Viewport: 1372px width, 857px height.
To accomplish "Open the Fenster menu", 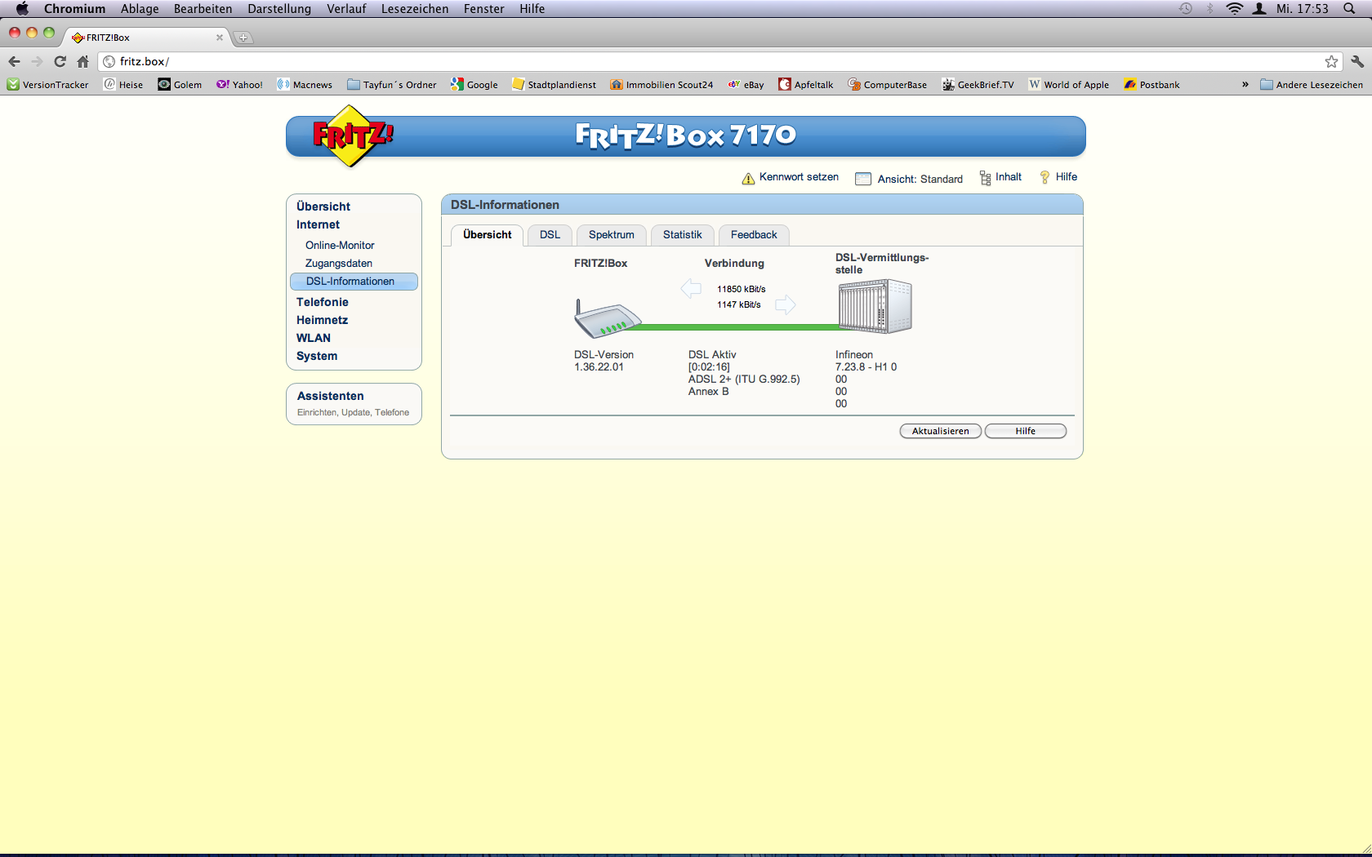I will [x=484, y=9].
